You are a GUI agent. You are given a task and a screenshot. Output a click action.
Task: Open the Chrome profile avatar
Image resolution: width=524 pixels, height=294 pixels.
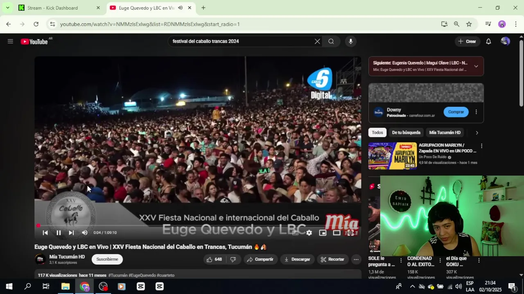point(502,24)
